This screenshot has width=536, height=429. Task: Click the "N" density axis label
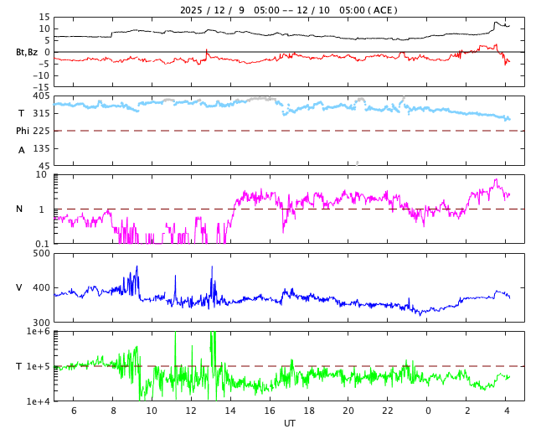[x=19, y=209]
